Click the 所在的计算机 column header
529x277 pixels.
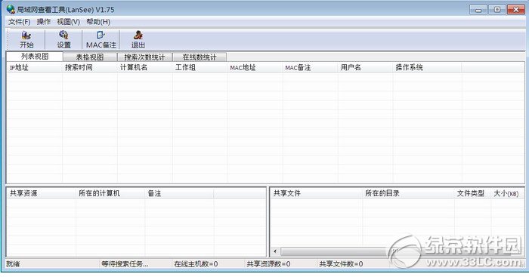[110, 193]
